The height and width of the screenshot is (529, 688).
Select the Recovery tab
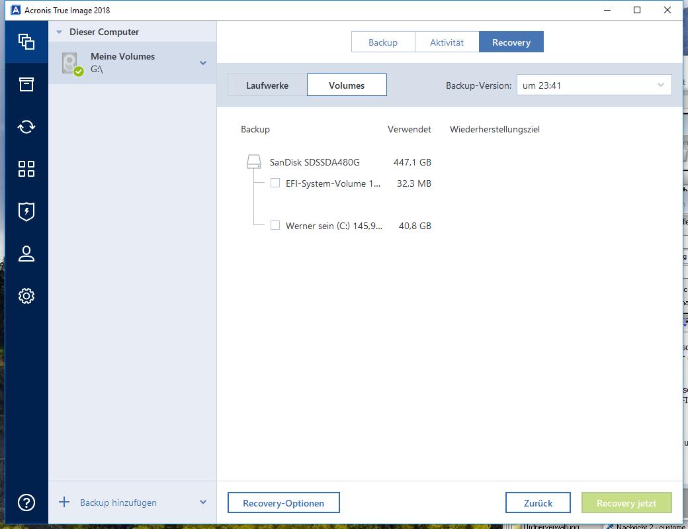click(511, 42)
